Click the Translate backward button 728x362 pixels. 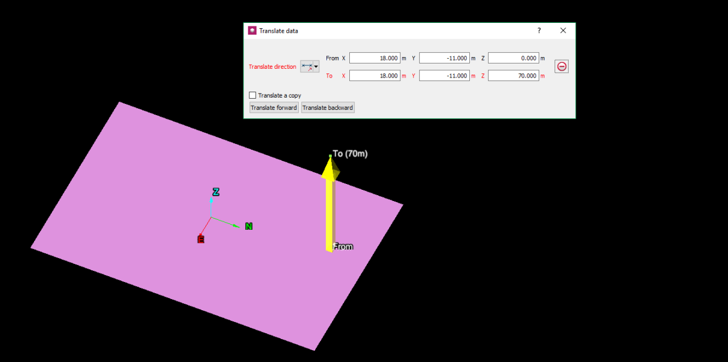[x=328, y=108]
